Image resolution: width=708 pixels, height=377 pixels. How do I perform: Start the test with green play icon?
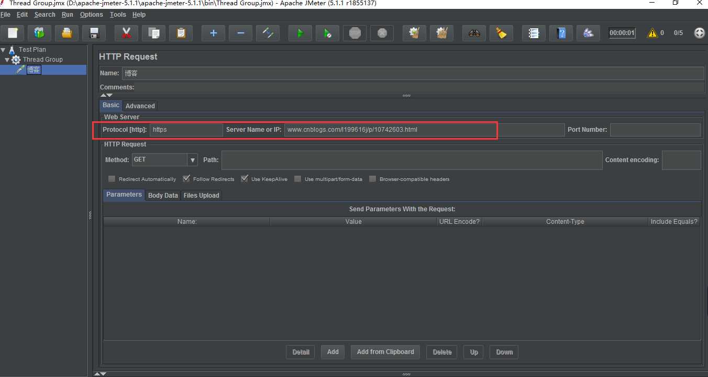pos(300,33)
